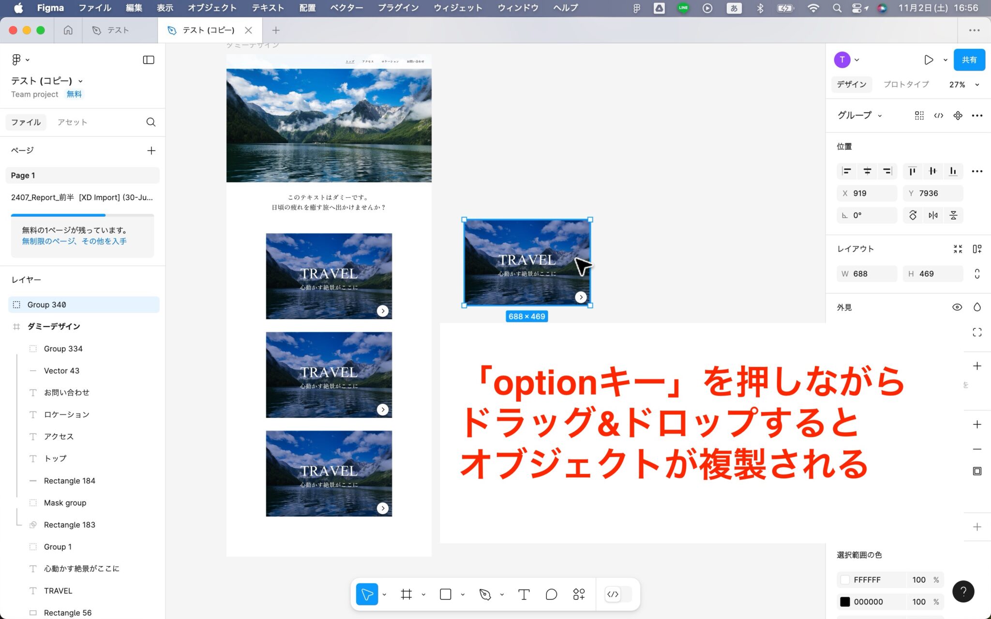Click the align left icon
This screenshot has height=619, width=991.
point(846,171)
